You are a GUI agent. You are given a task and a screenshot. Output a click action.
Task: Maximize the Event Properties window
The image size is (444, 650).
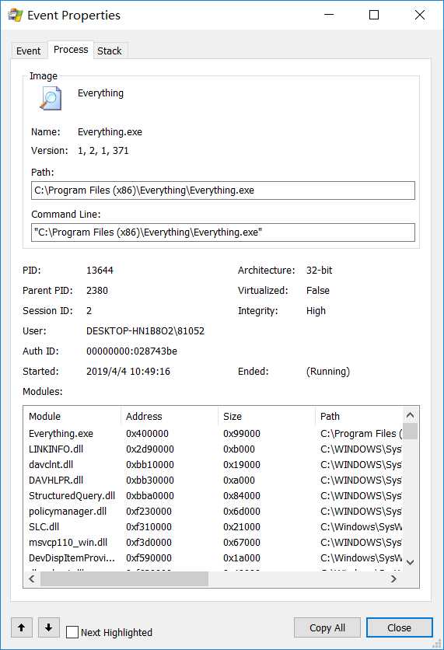(x=374, y=15)
